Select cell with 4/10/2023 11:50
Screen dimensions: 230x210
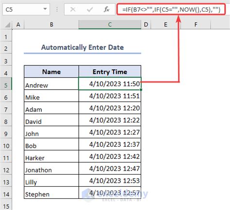pyautogui.click(x=110, y=84)
